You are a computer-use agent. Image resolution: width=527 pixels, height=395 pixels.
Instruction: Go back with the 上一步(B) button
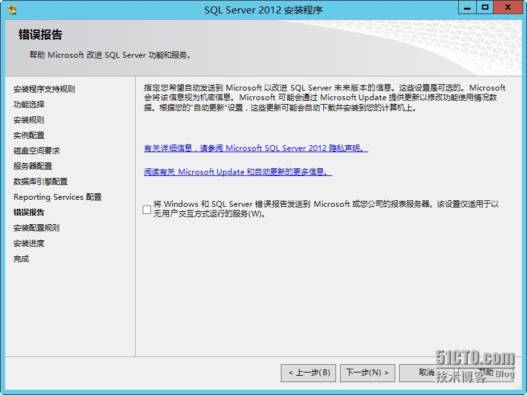coord(308,373)
